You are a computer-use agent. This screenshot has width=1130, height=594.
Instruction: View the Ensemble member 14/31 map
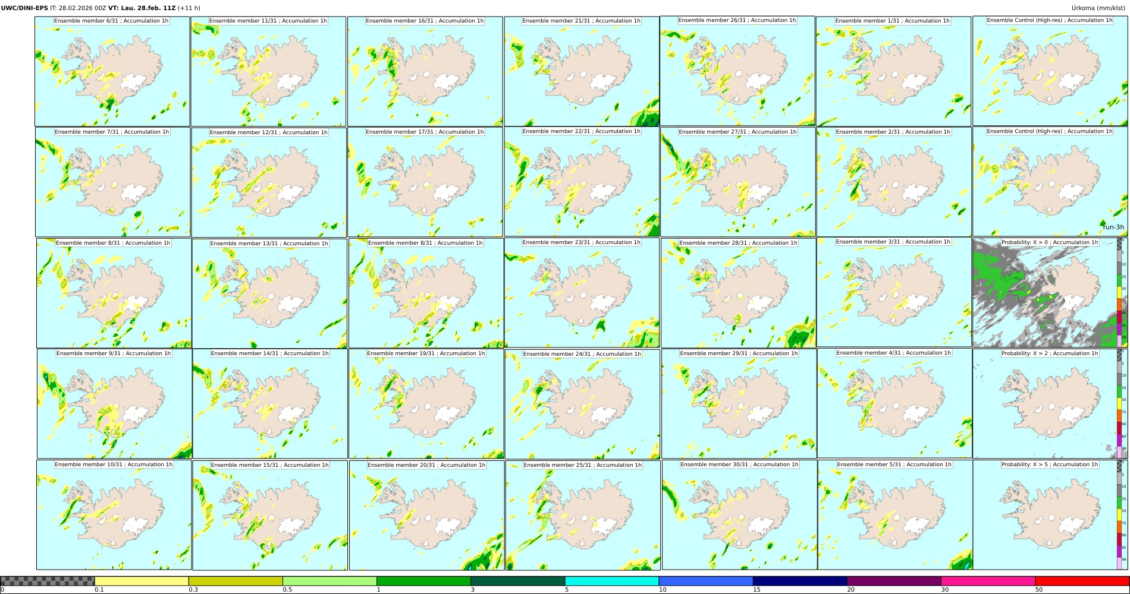pos(270,404)
